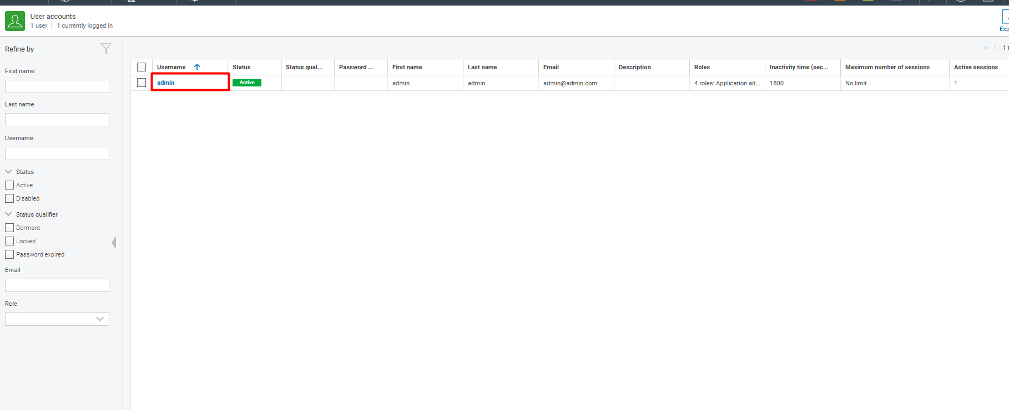This screenshot has width=1009, height=410.
Task: Toggle the select-all checkbox in the table header
Action: tap(142, 67)
